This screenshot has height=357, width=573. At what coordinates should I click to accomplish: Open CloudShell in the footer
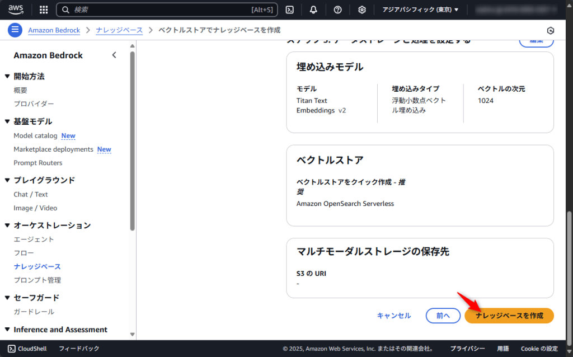tap(27, 349)
